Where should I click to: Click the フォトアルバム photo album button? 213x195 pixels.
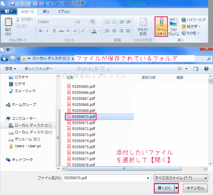[x=174, y=27]
